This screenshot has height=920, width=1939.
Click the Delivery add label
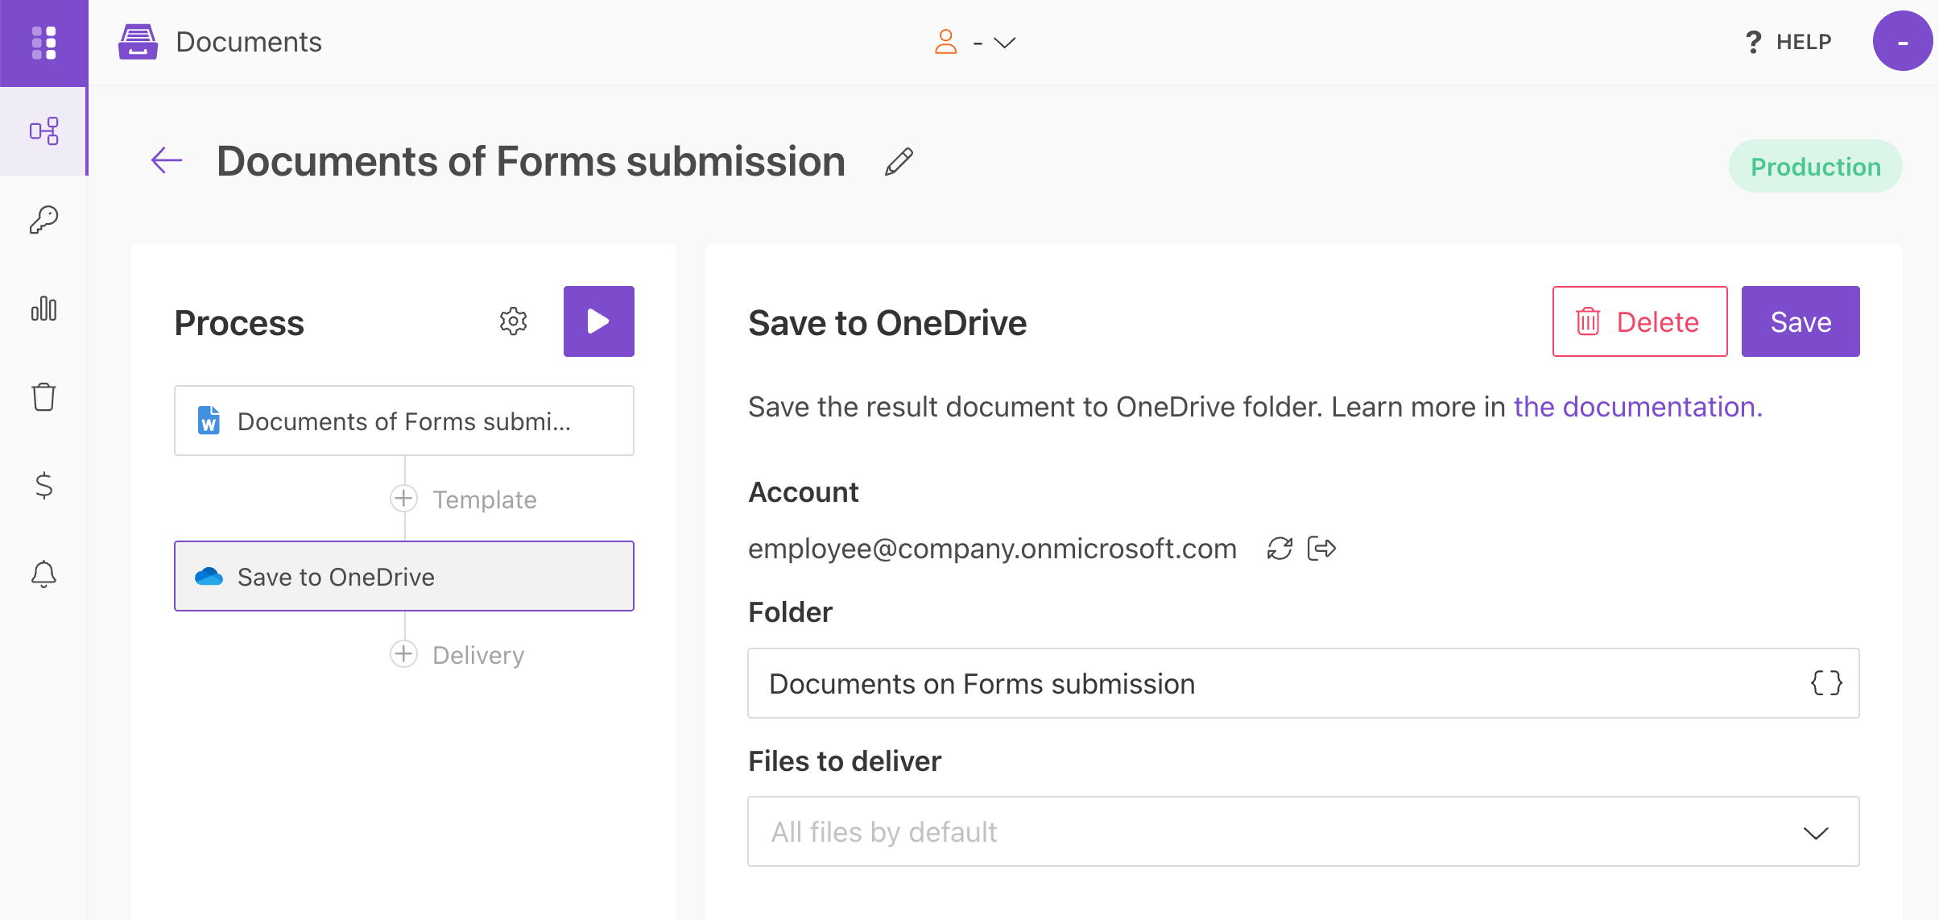pos(478,655)
